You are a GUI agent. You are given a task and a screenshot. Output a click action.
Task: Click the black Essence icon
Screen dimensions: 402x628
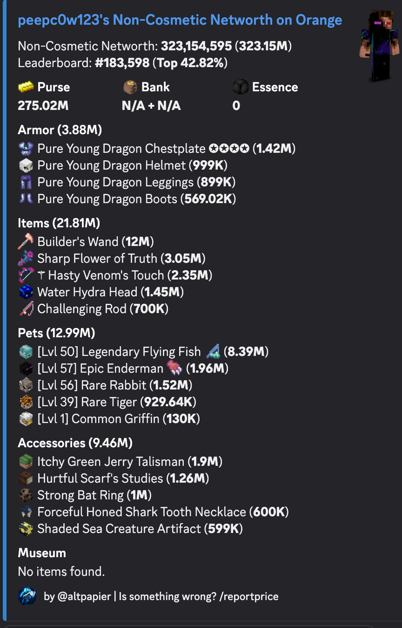240,87
